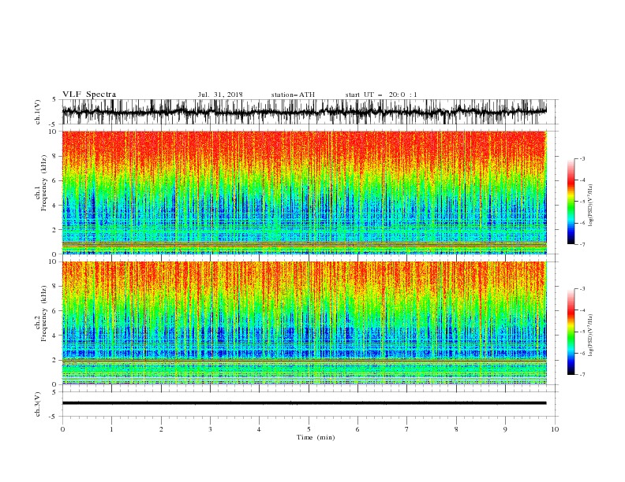Click the "-3" label on ch.1 colorbar

pos(582,158)
